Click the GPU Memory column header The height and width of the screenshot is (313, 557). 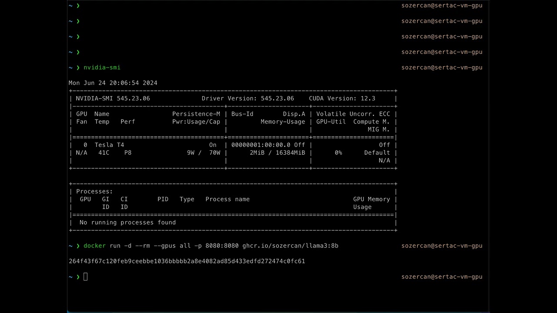[x=372, y=199]
